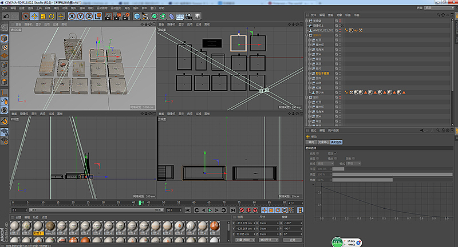The image size is (458, 247).
Task: Select the Move tool
Action: [x=34, y=17]
